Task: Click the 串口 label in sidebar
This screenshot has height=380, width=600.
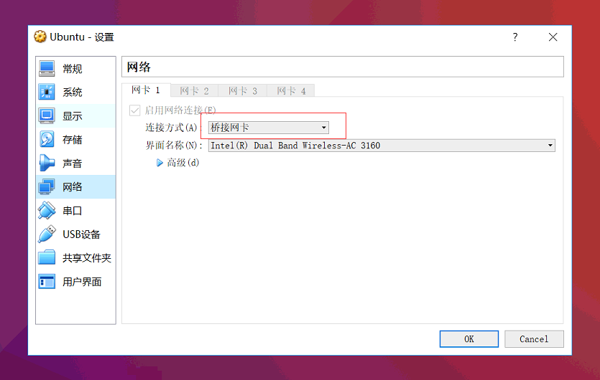Action: 73,211
